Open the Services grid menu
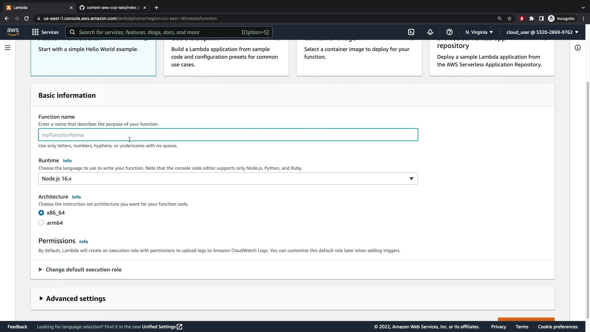 (45, 32)
